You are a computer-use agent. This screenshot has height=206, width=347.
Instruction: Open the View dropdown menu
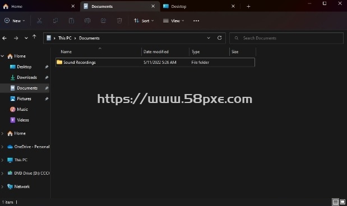(x=174, y=21)
